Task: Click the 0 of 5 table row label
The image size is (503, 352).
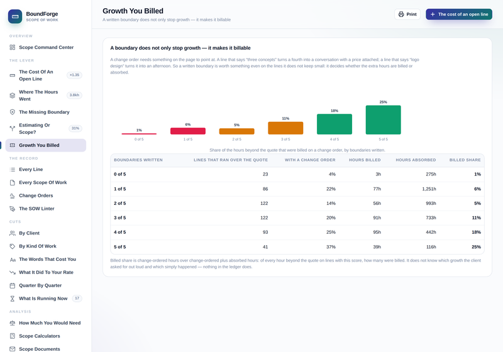Action: (x=120, y=174)
